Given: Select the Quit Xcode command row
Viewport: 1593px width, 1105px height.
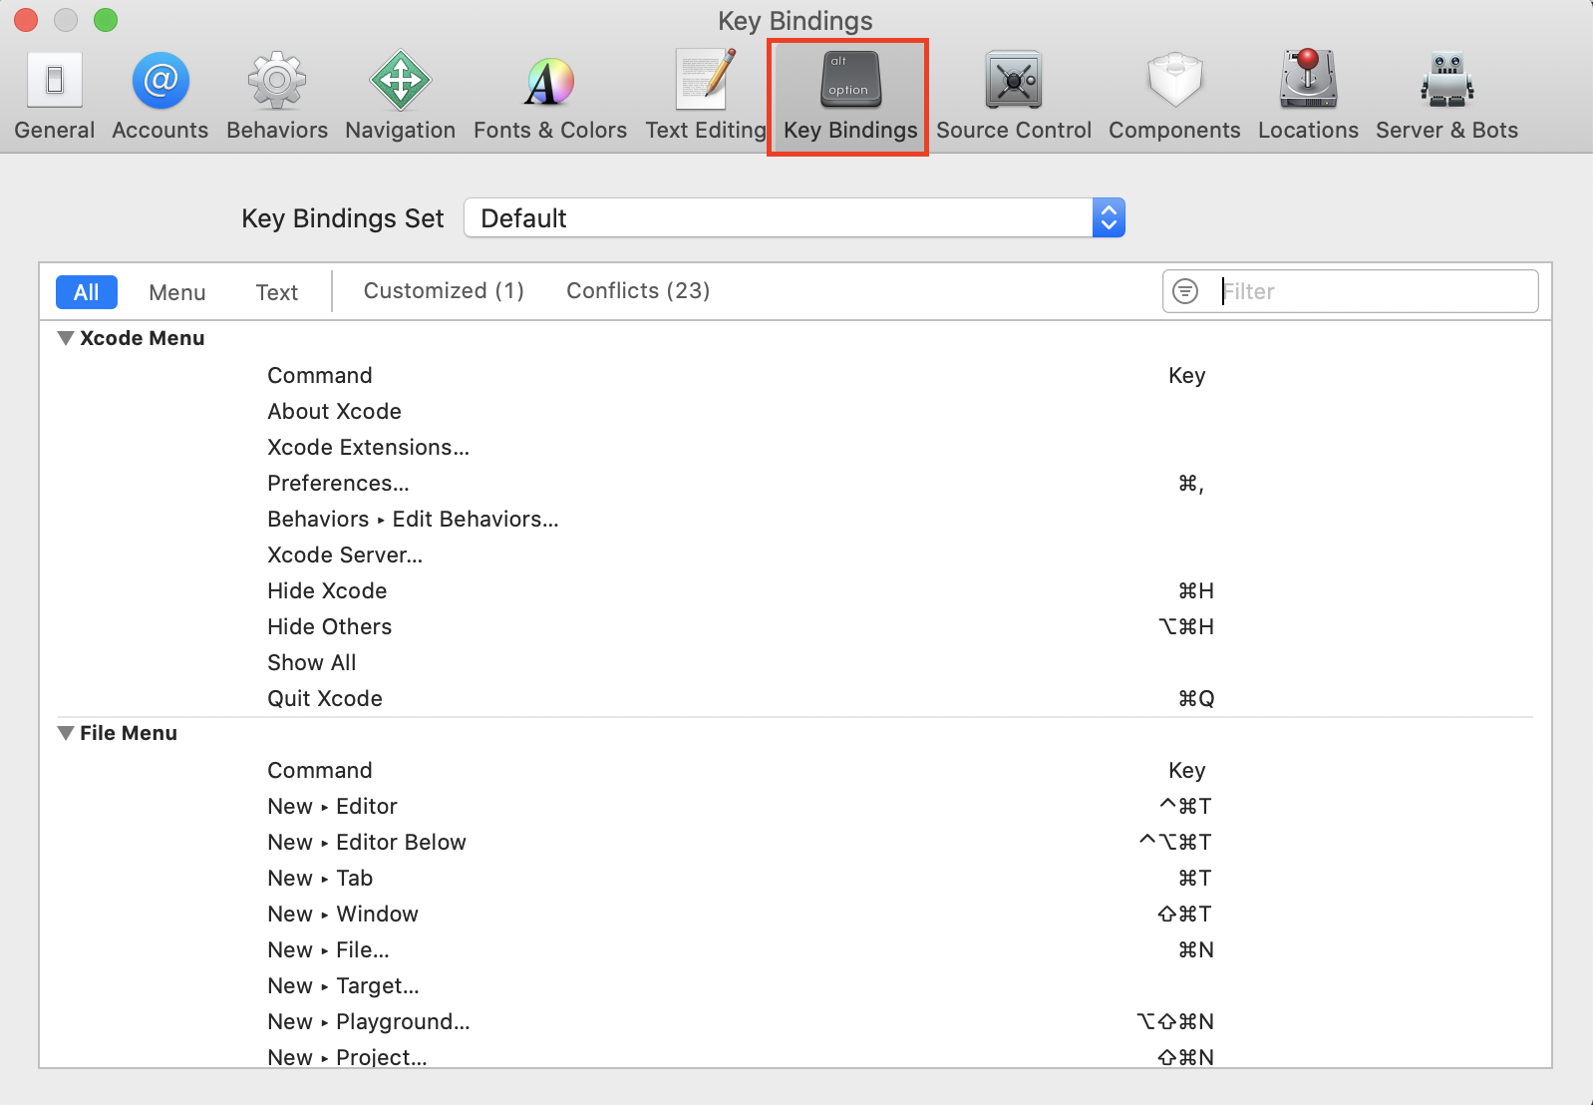Looking at the screenshot, I should click(796, 698).
